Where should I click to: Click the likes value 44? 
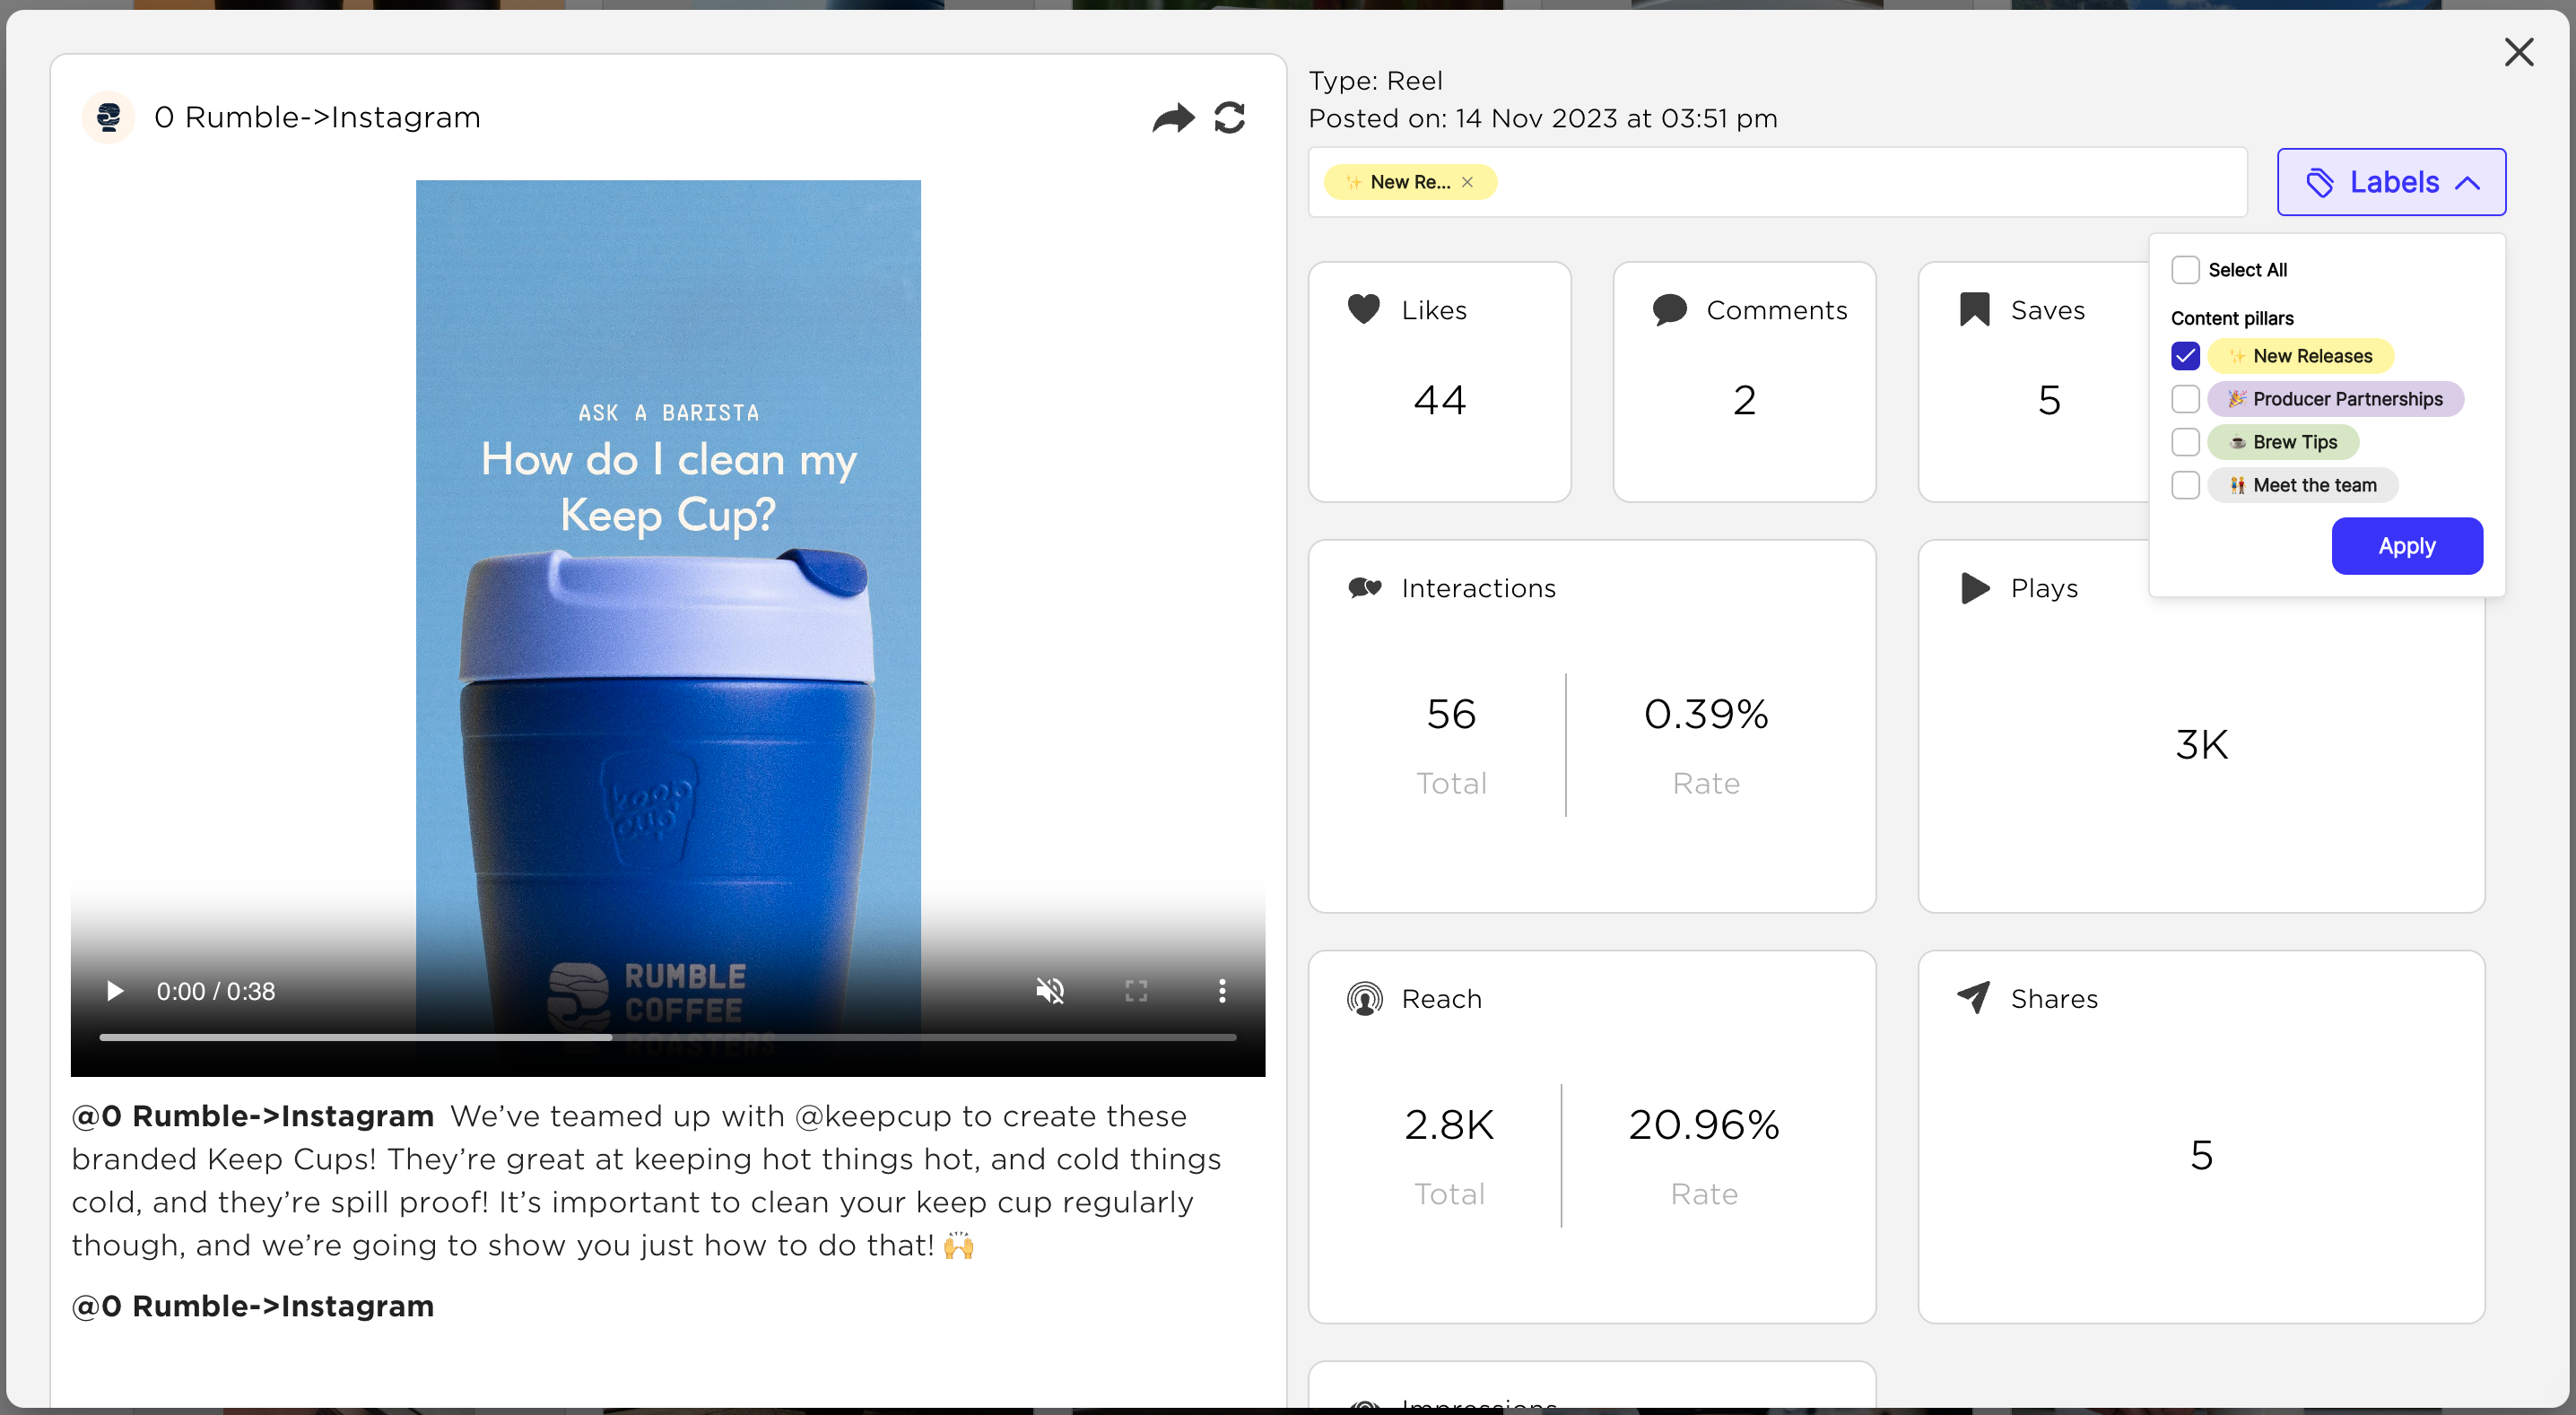click(1439, 400)
